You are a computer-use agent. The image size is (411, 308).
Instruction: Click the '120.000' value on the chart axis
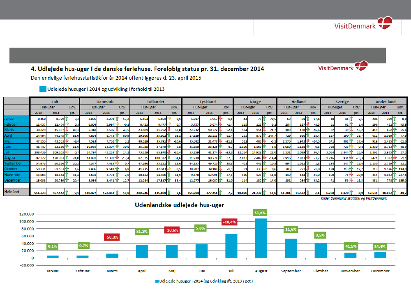pos(26,214)
